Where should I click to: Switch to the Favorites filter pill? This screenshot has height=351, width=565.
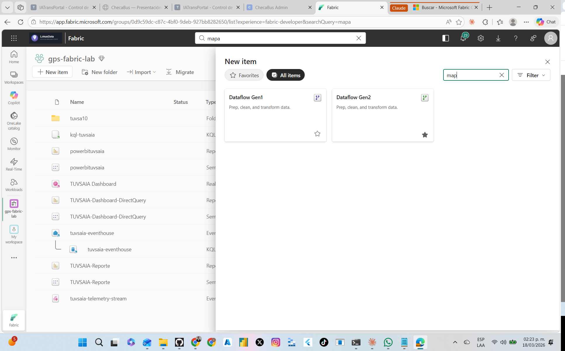(244, 75)
